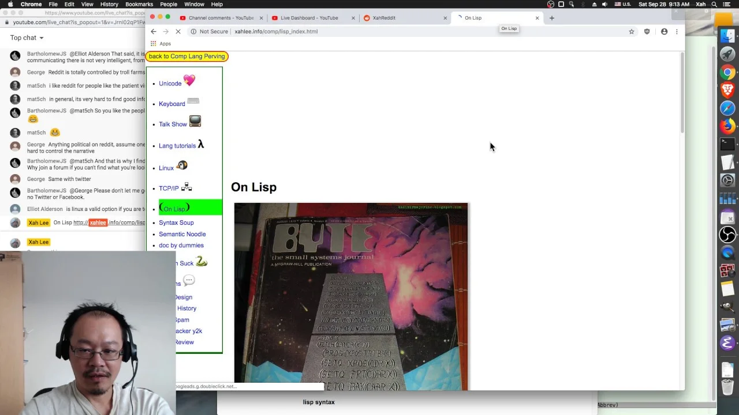Open Spotlight search in the menu bar
739x415 pixels.
pos(715,4)
